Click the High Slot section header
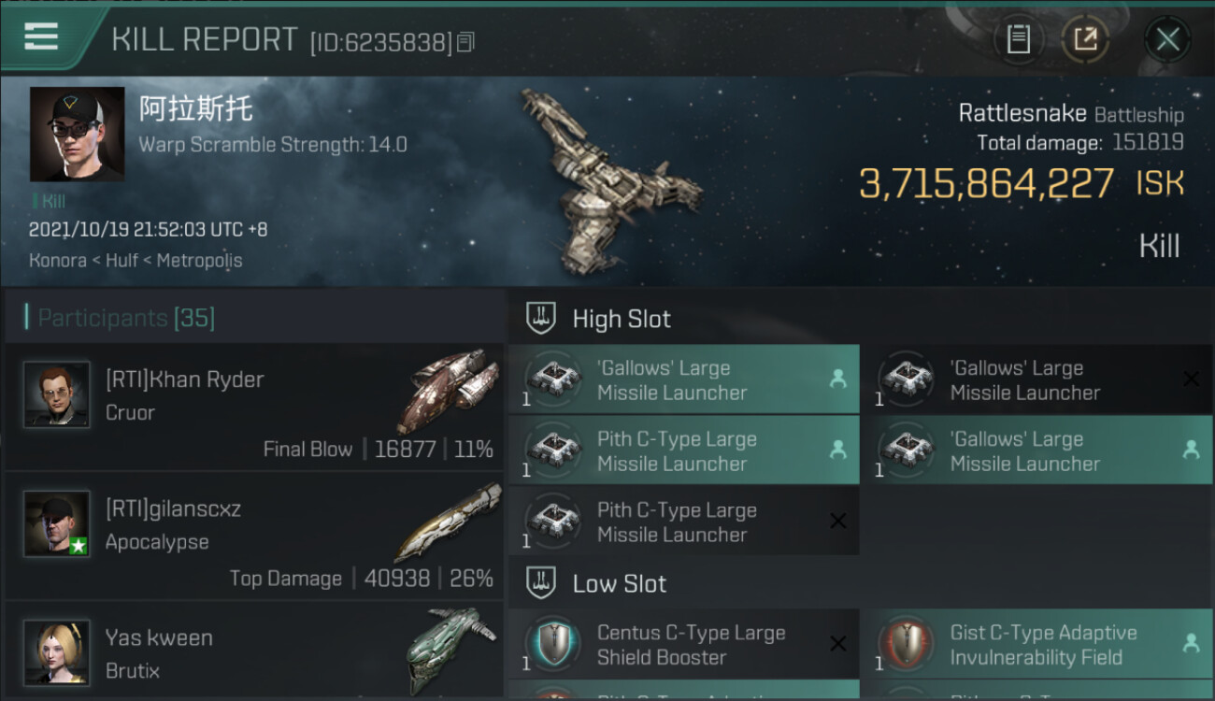1215x701 pixels. pyautogui.click(x=622, y=319)
